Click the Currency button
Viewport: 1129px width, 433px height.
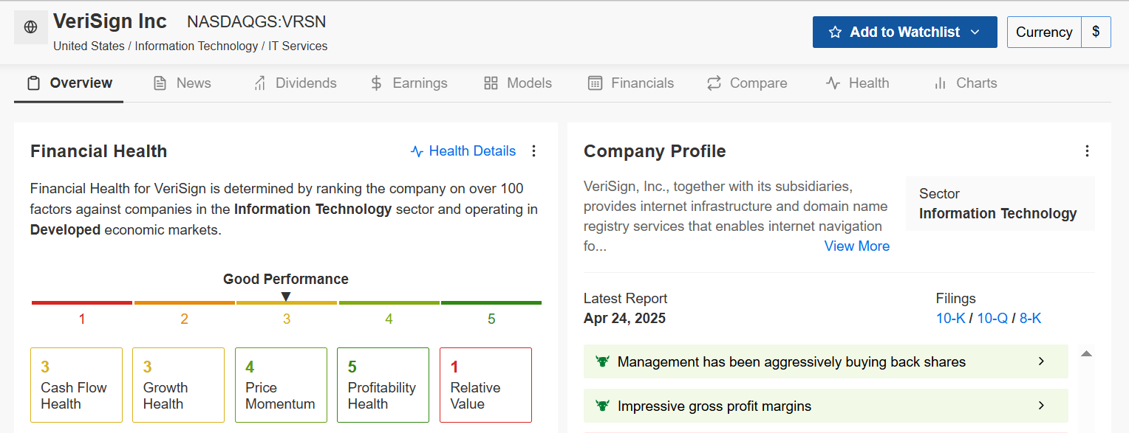1044,32
